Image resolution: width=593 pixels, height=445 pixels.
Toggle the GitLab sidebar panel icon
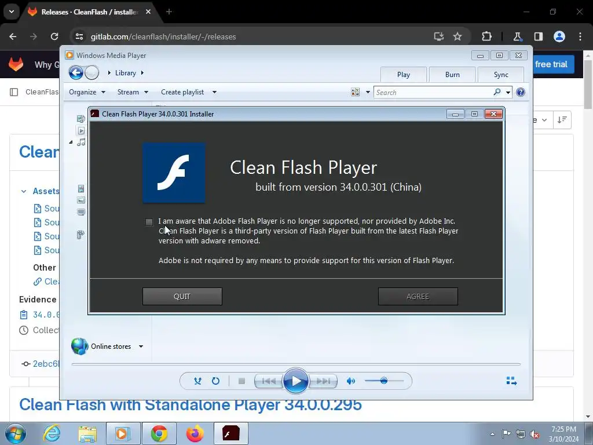[x=14, y=92]
